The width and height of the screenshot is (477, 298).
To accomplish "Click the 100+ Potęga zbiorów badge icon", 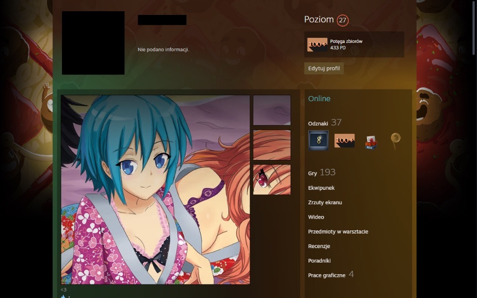I will (317, 44).
